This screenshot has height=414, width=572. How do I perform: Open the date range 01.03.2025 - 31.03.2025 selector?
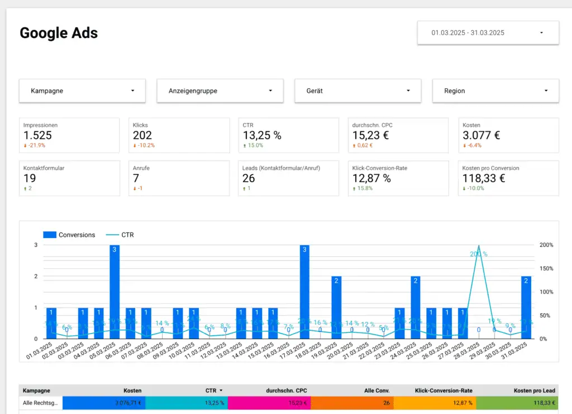pyautogui.click(x=488, y=33)
